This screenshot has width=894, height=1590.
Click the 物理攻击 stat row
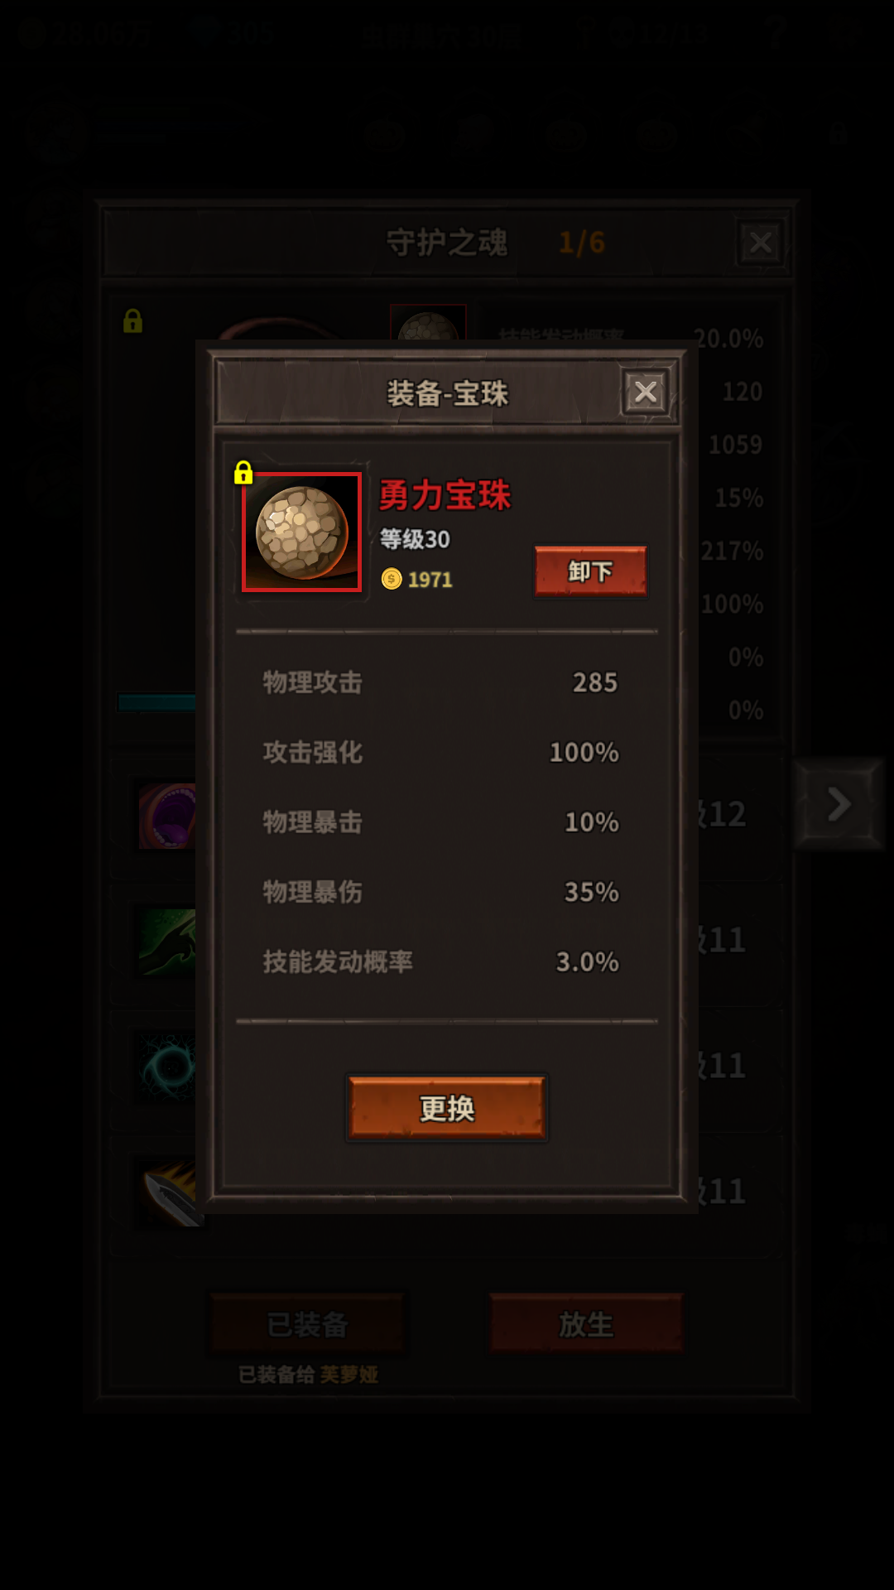[x=441, y=682]
